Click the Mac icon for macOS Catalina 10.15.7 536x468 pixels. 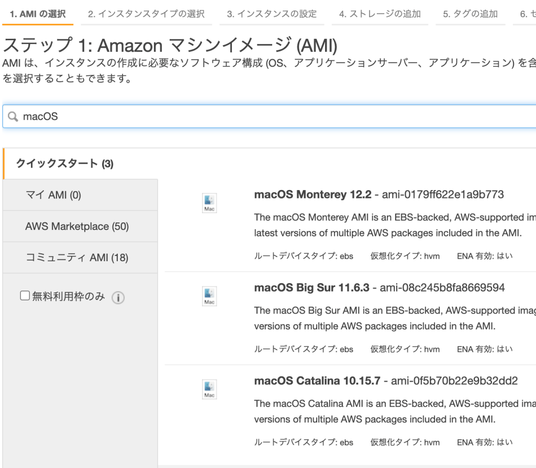tap(209, 389)
